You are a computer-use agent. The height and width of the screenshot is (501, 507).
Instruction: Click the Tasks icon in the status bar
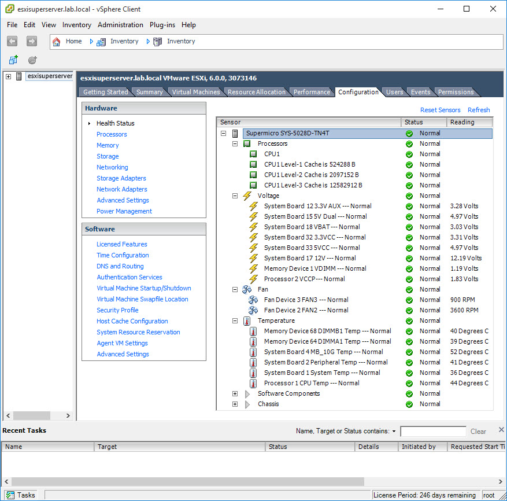coord(10,495)
